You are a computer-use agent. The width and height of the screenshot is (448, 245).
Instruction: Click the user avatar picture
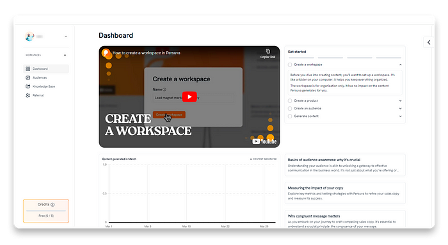click(29, 36)
